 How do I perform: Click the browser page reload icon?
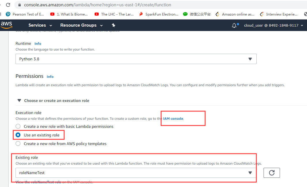(x=8, y=5)
